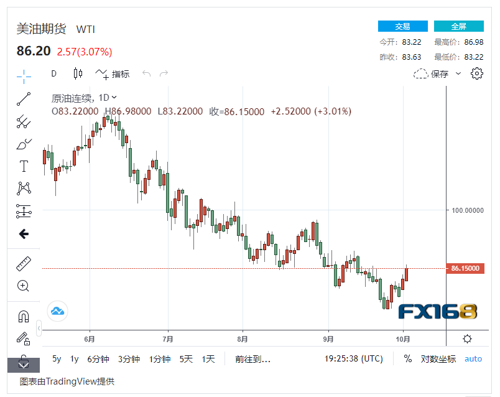The width and height of the screenshot is (500, 397).
Task: Select the ruler measure tool
Action: [23, 263]
